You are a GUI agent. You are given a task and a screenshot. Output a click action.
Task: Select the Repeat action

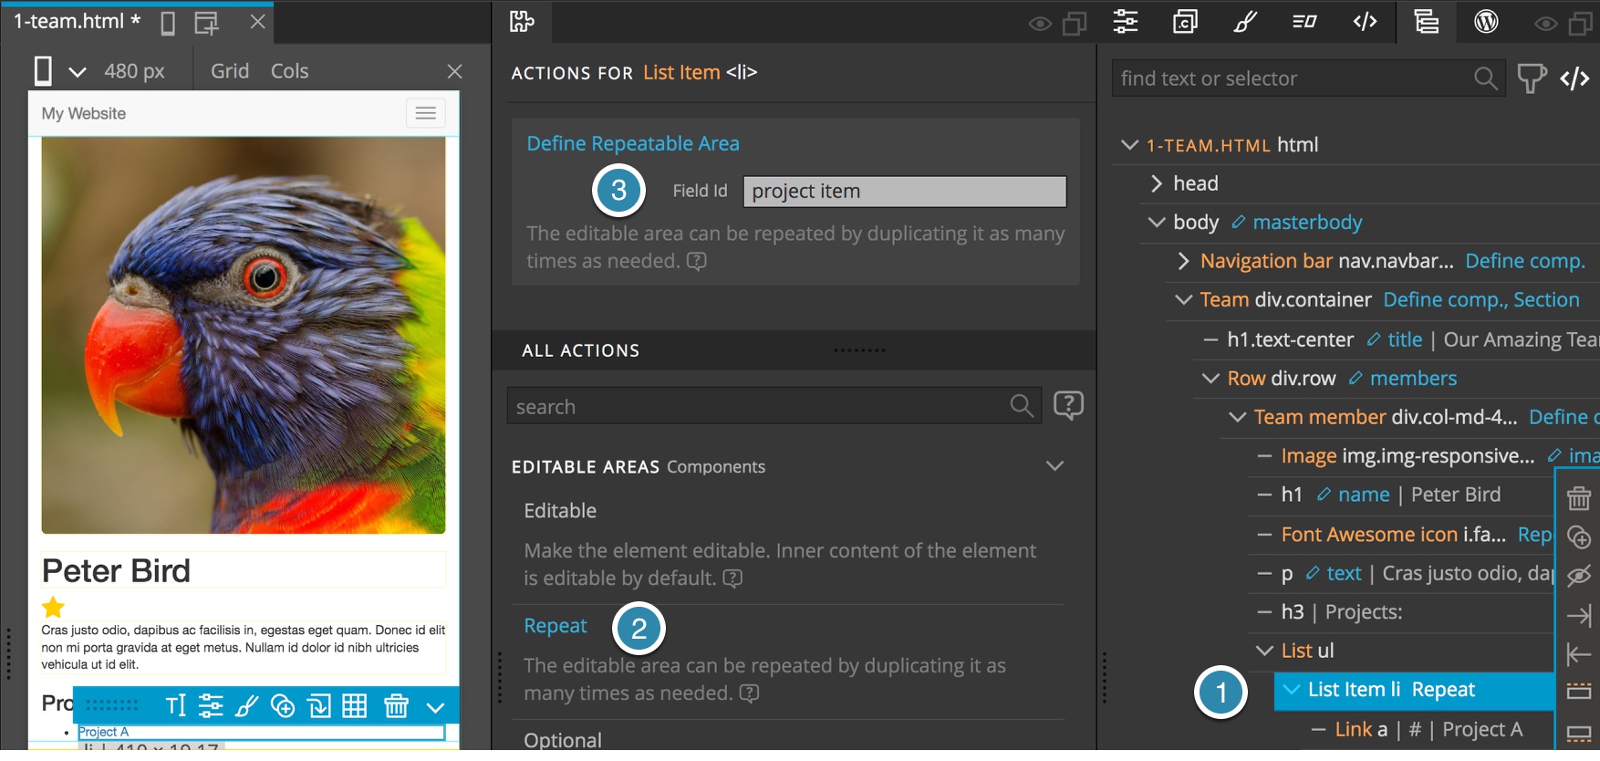pos(556,626)
